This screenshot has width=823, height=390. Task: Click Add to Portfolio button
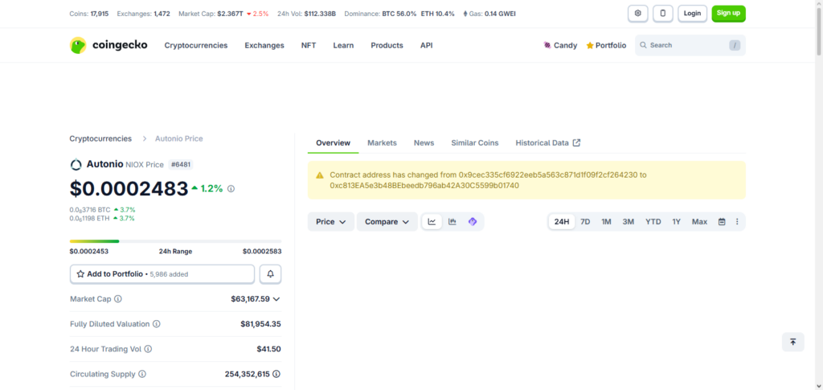coord(162,274)
